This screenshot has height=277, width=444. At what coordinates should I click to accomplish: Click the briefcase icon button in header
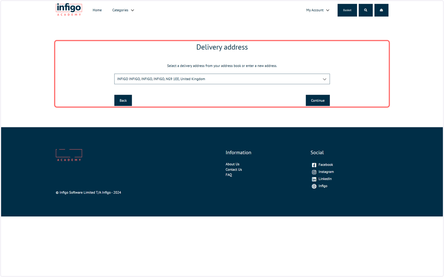(381, 10)
